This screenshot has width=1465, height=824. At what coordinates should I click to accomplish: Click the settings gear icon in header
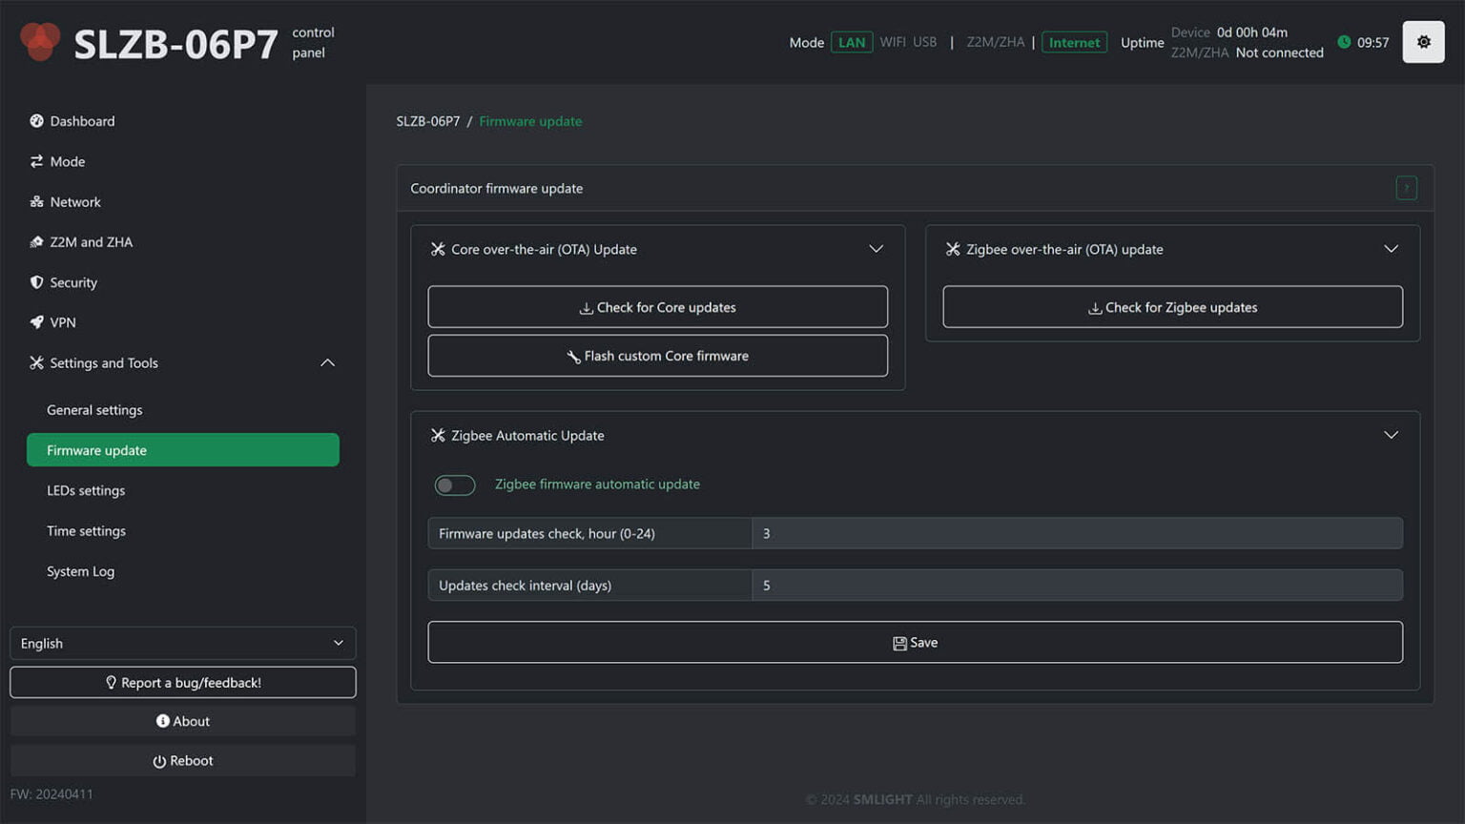(x=1422, y=42)
